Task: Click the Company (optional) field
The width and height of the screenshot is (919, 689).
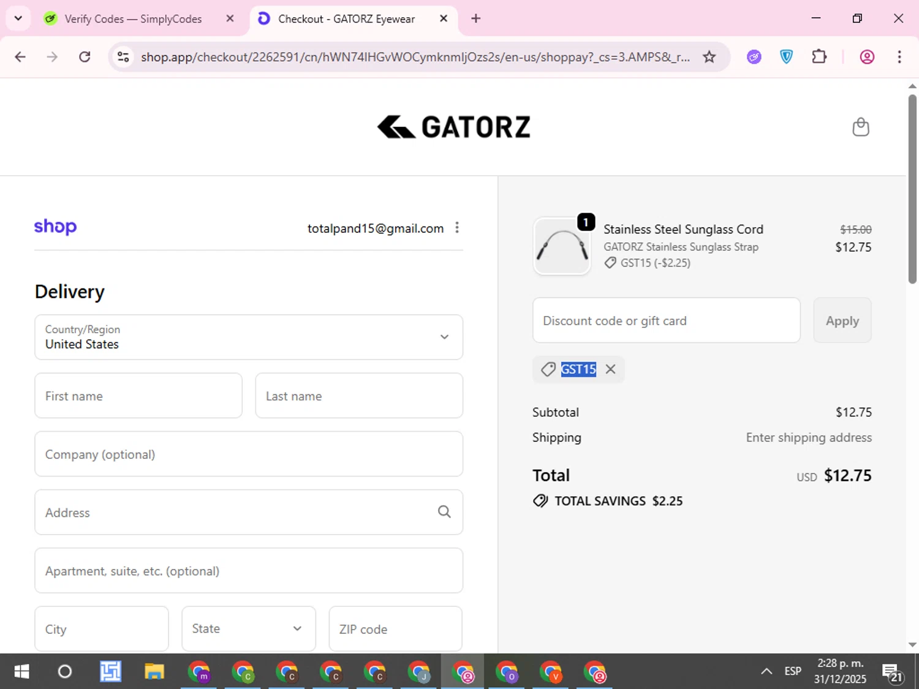Action: (249, 454)
